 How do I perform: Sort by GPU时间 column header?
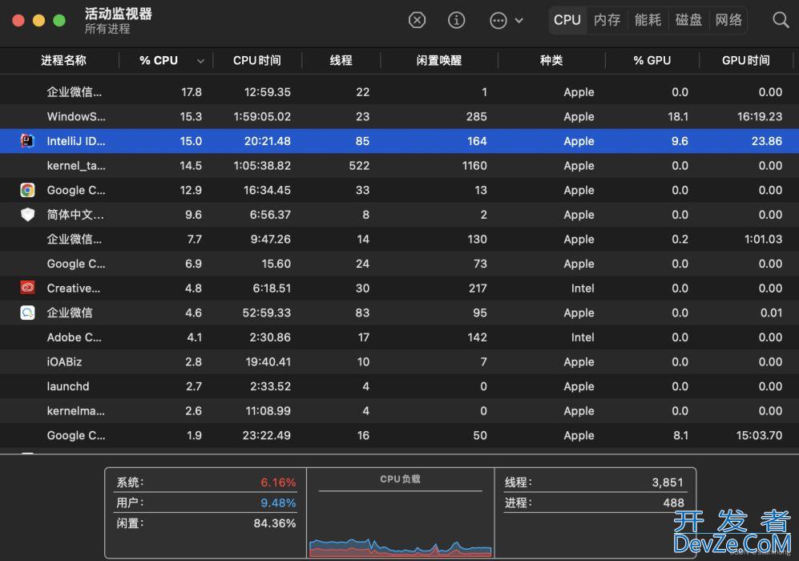coord(746,61)
